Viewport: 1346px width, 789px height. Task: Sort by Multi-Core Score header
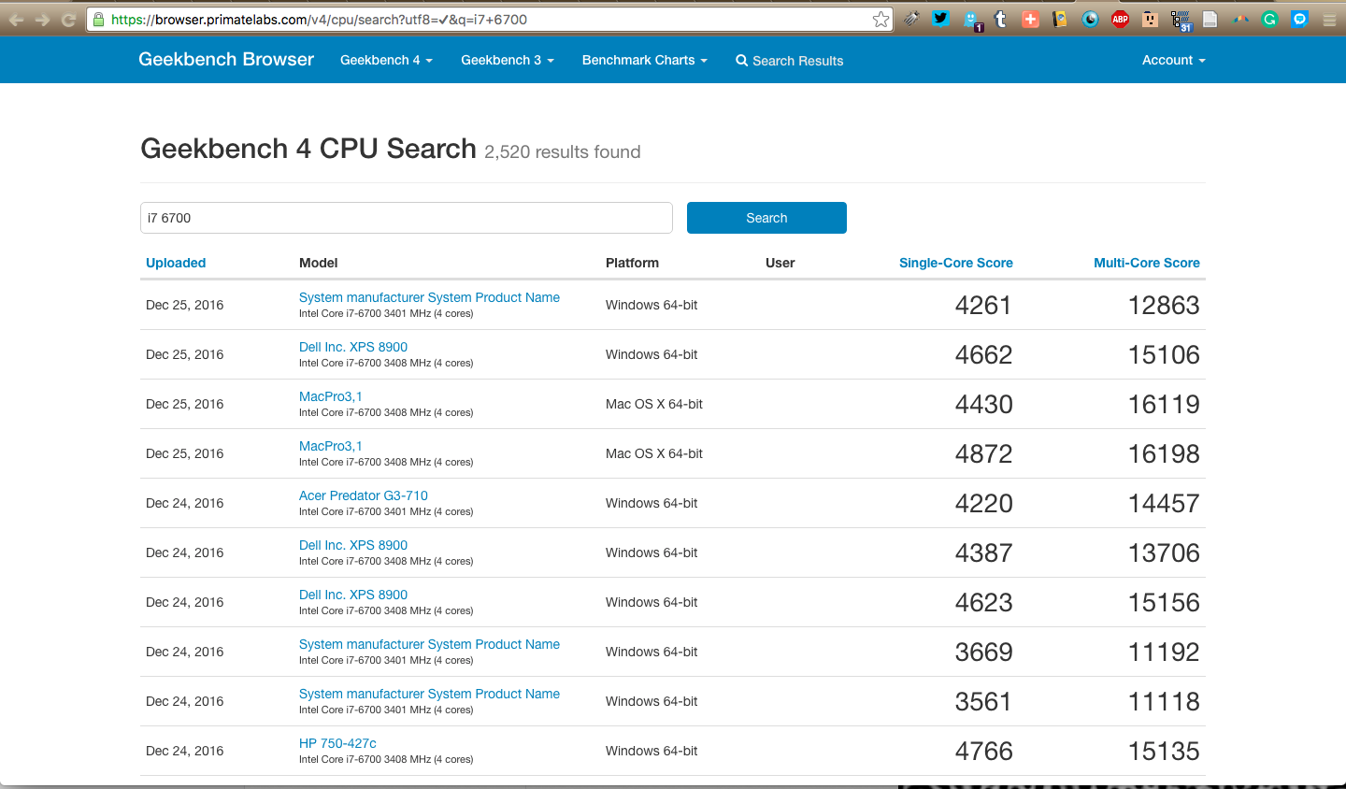1147,263
